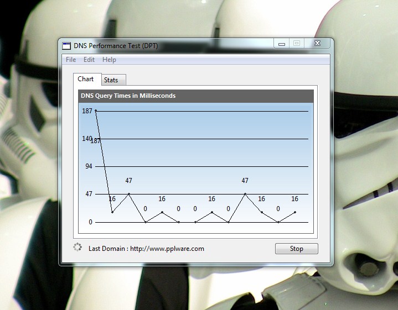This screenshot has height=310, width=398.
Task: Select the Chart tab
Action: coord(87,79)
